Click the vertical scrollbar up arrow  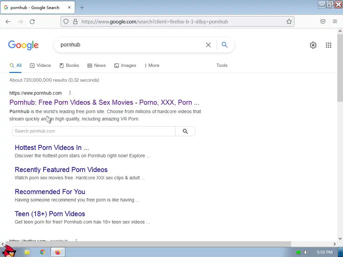[340, 31]
